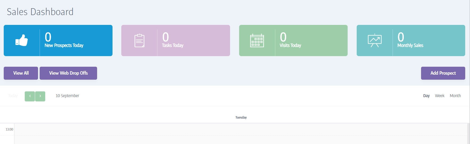Select the 13:00 time slot row
The height and width of the screenshot is (144, 470).
241,129
